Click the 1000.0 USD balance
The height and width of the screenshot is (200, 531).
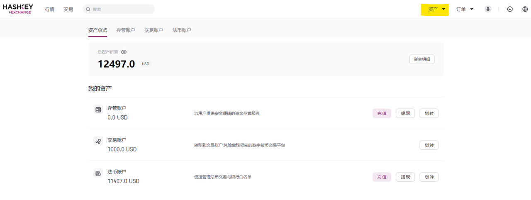tap(122, 149)
